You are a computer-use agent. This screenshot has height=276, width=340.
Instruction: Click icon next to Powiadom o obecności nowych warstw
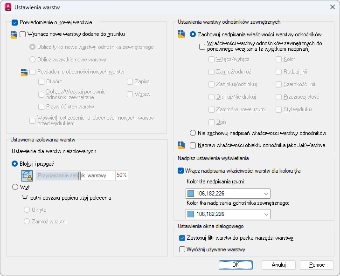point(24,72)
